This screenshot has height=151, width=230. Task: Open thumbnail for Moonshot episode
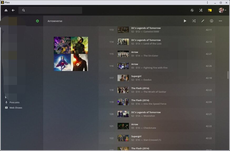point(123,114)
